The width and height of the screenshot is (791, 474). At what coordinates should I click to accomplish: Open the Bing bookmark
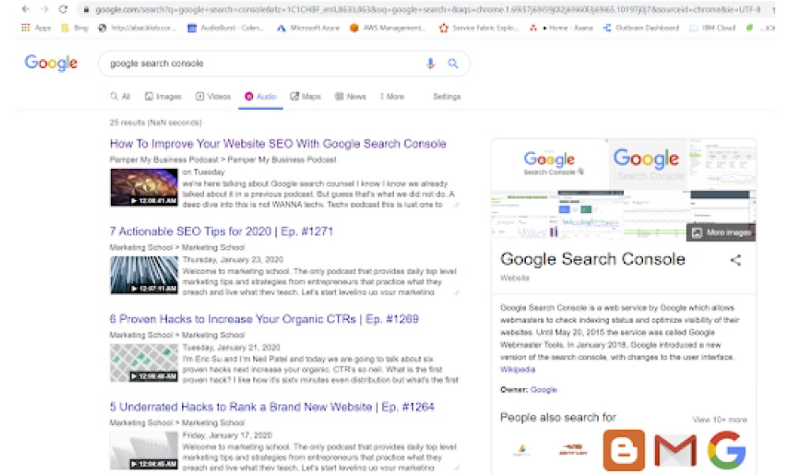point(74,28)
